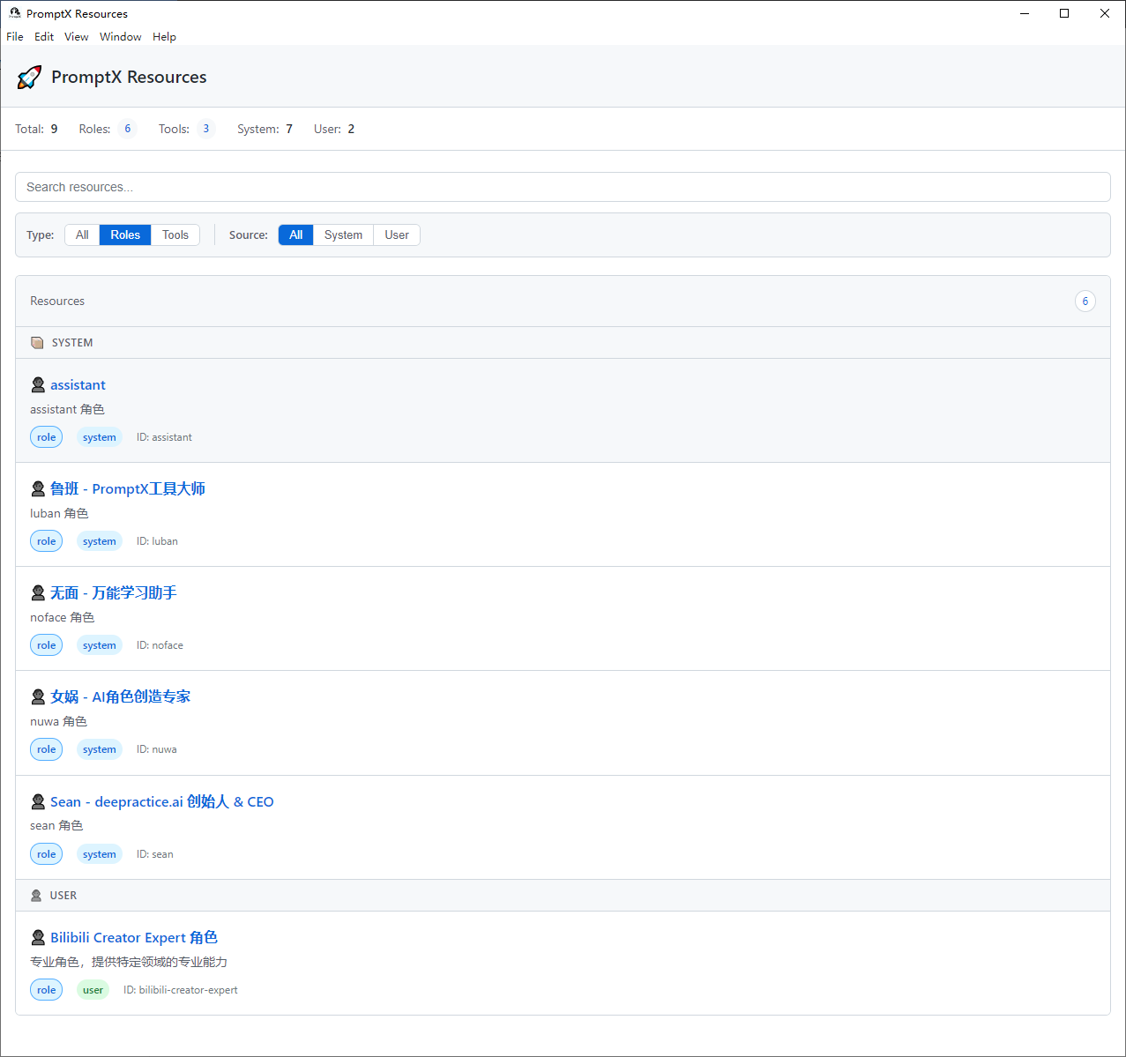Click the Roles count badge 6
The width and height of the screenshot is (1126, 1057).
click(127, 129)
